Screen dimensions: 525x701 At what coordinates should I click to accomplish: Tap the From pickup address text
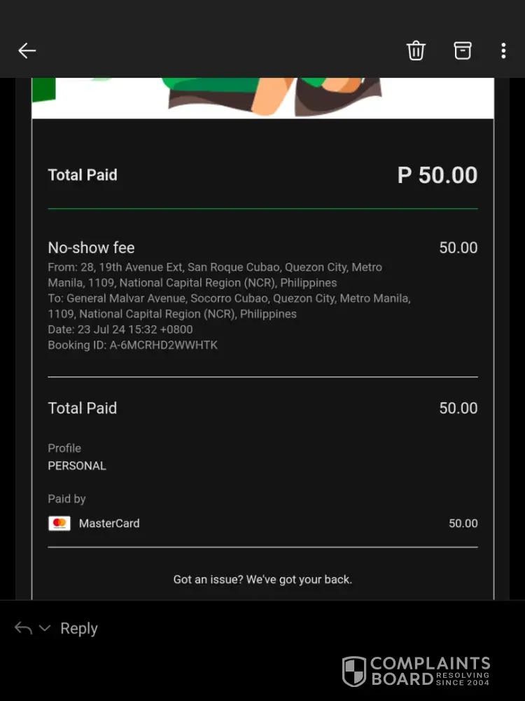pyautogui.click(x=215, y=275)
